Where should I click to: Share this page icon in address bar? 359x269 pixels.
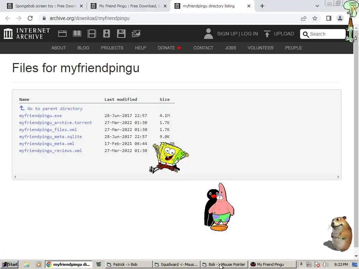[x=304, y=18]
